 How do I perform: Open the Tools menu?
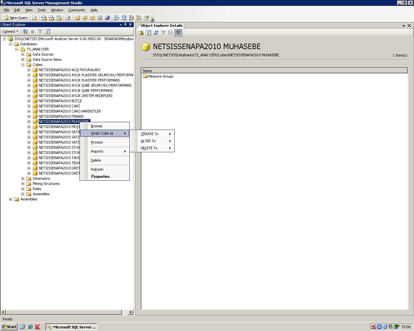pos(42,10)
